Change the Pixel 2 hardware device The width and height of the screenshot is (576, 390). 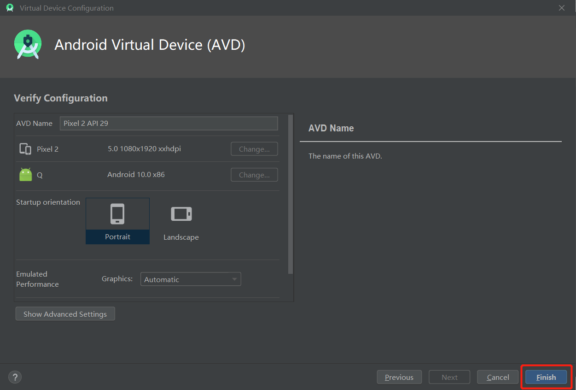tap(254, 149)
